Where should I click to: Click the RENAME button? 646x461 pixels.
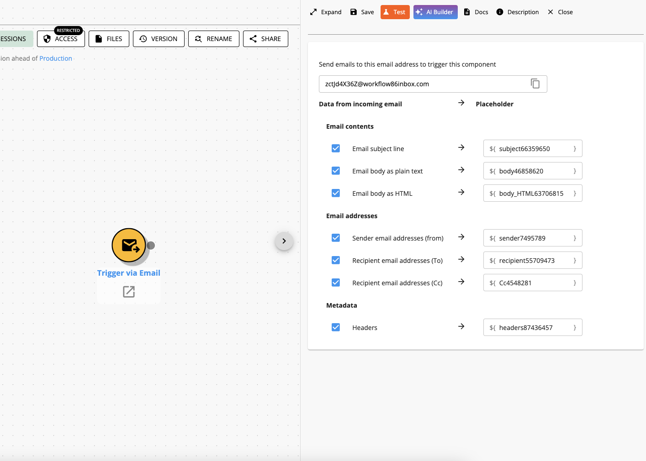click(x=214, y=39)
